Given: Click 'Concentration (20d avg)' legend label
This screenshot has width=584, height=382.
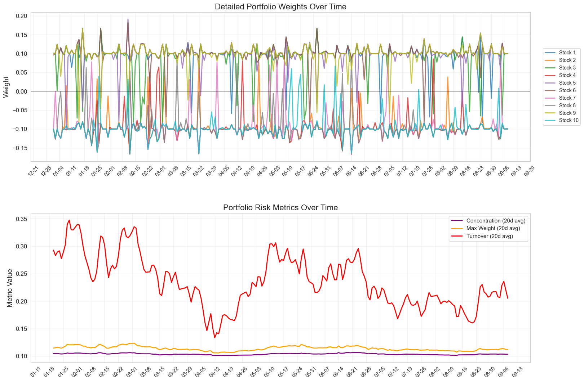Looking at the screenshot, I should (496, 221).
